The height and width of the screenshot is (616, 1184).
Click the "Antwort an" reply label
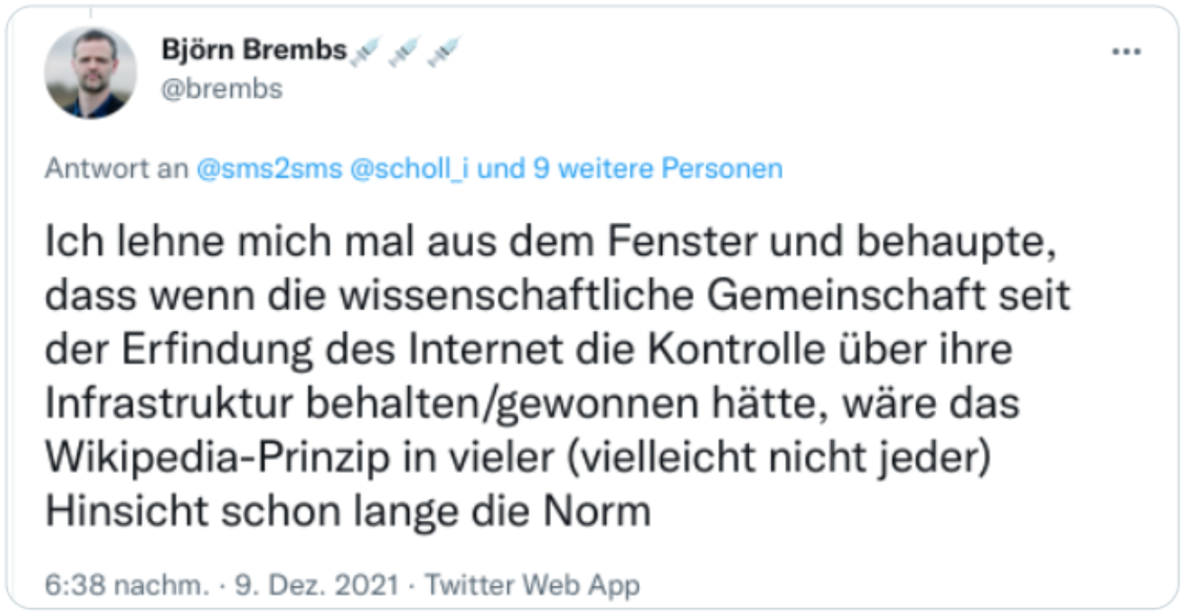(x=117, y=168)
